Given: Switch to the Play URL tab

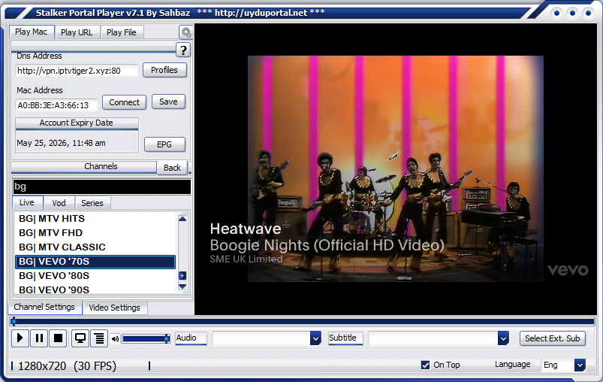Looking at the screenshot, I should coord(77,32).
